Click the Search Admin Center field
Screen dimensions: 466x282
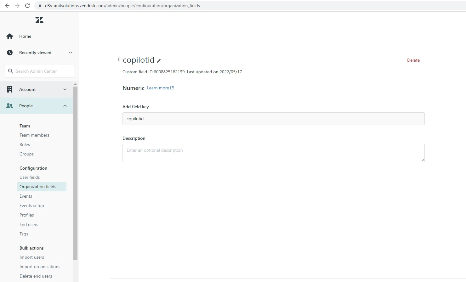pyautogui.click(x=39, y=71)
